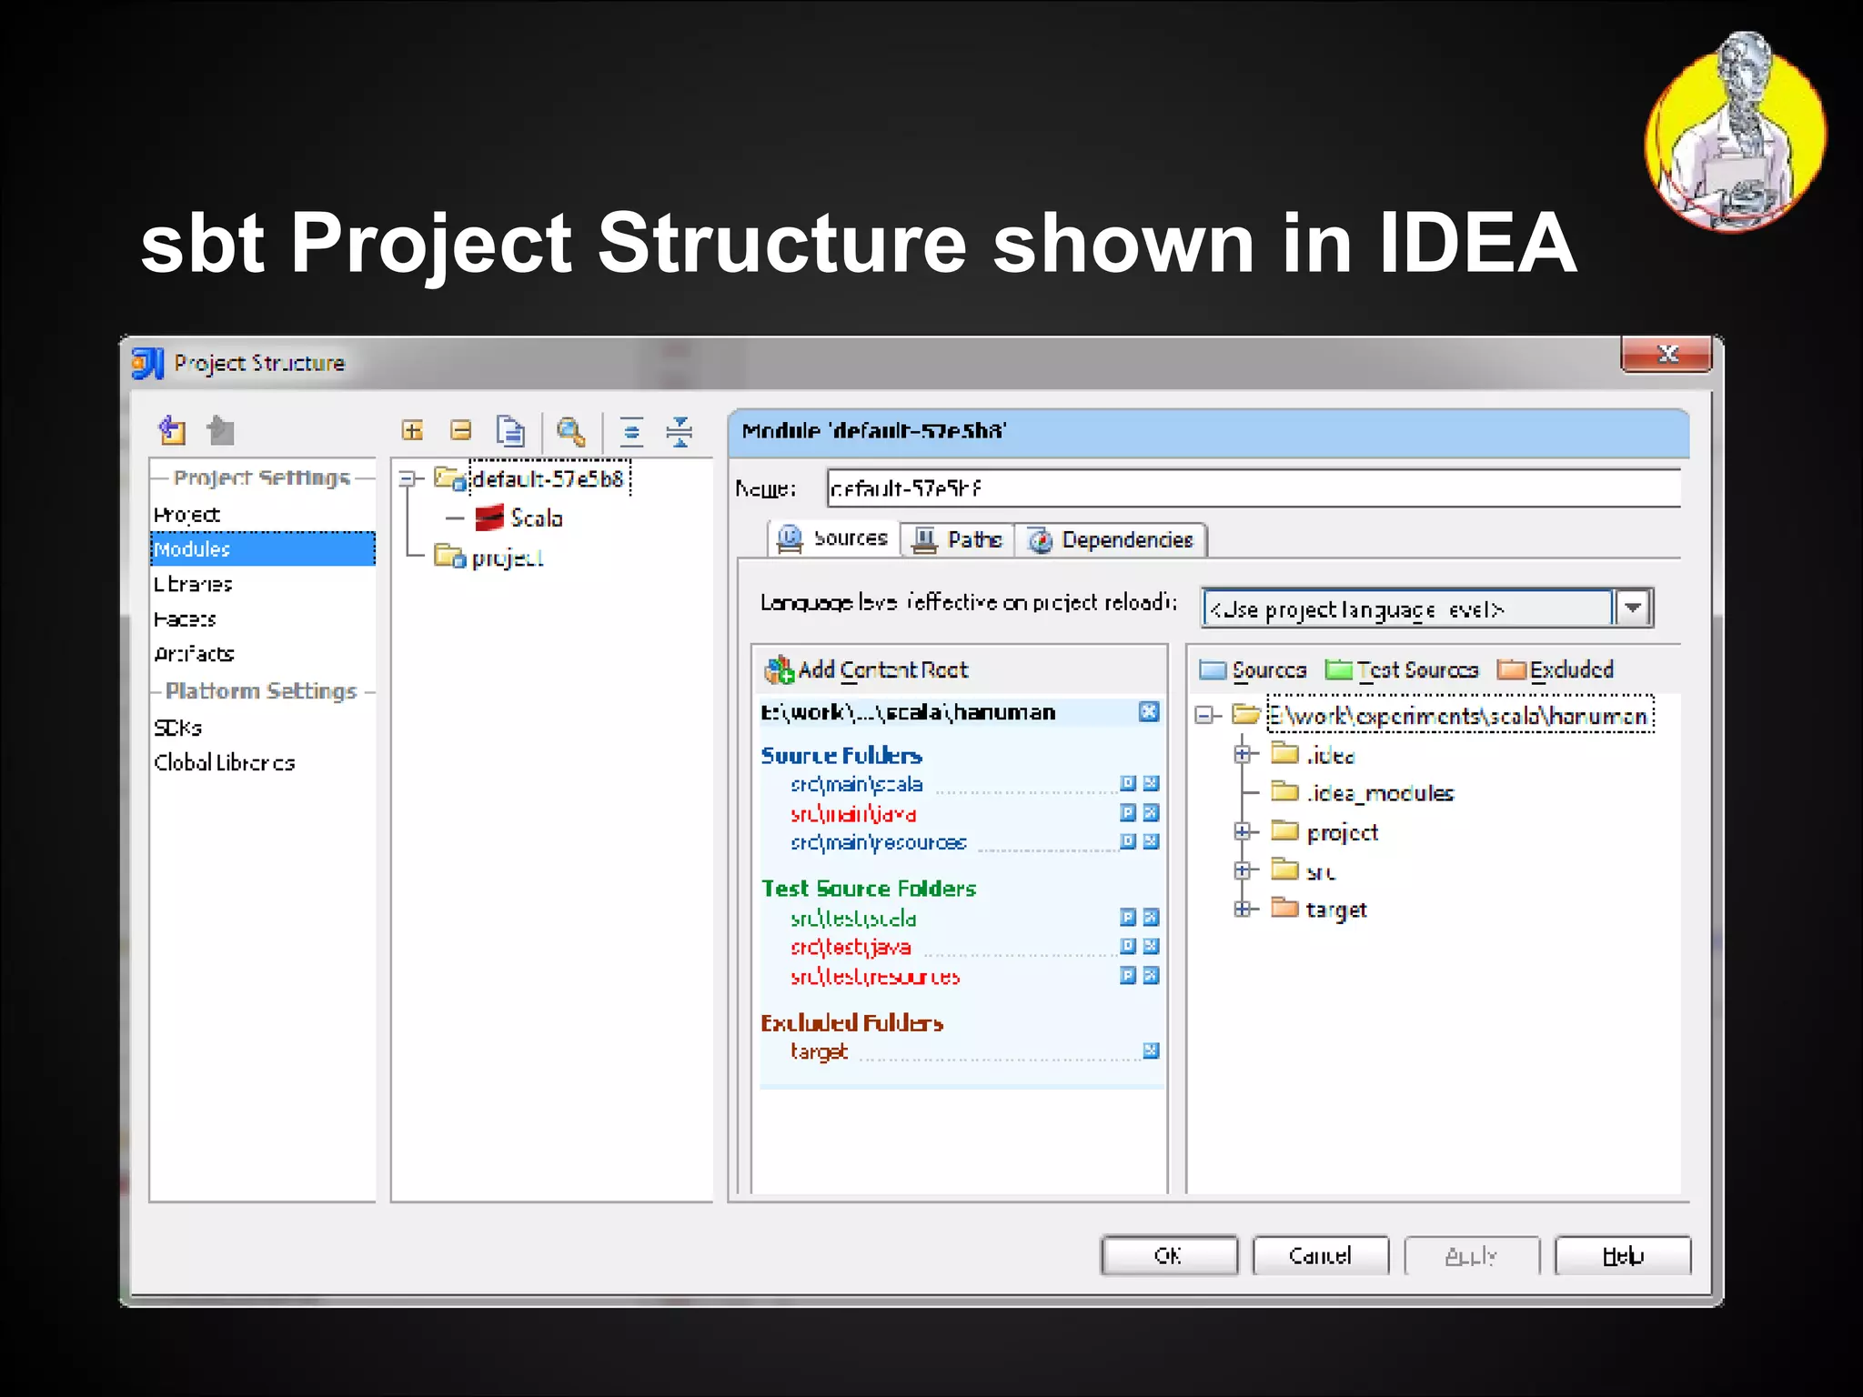
Task: Unmark src\main\scala source folder with X
Action: point(1151,783)
